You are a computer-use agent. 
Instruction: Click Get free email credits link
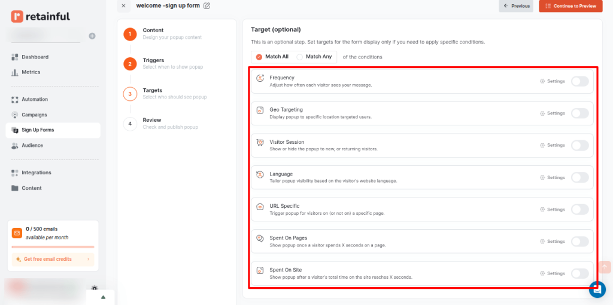point(53,260)
